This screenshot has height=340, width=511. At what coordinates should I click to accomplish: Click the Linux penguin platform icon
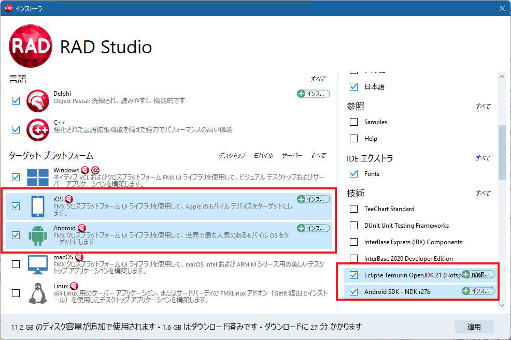(x=38, y=293)
